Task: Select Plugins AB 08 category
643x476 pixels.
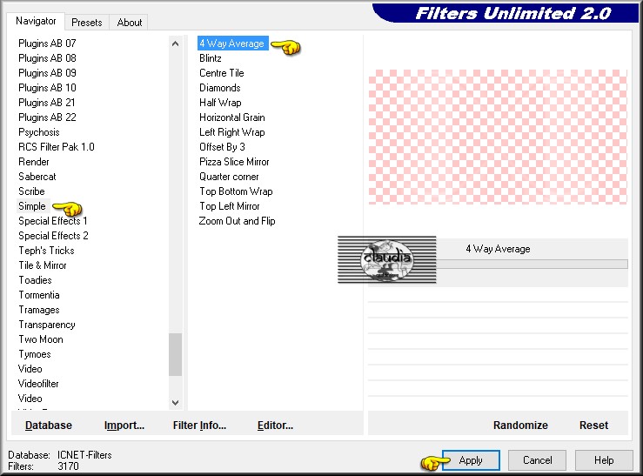Action: (x=47, y=58)
